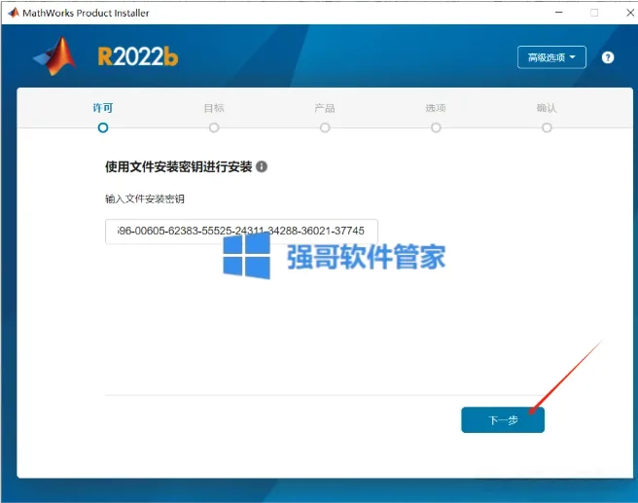
Task: Click the info icon beside 使用文件安装密钥进行安装
Action: pyautogui.click(x=262, y=166)
